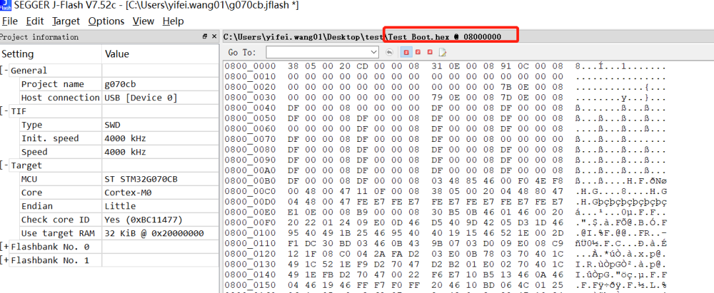Close the Project information panel
Screen dimensions: 714x293
(214, 37)
